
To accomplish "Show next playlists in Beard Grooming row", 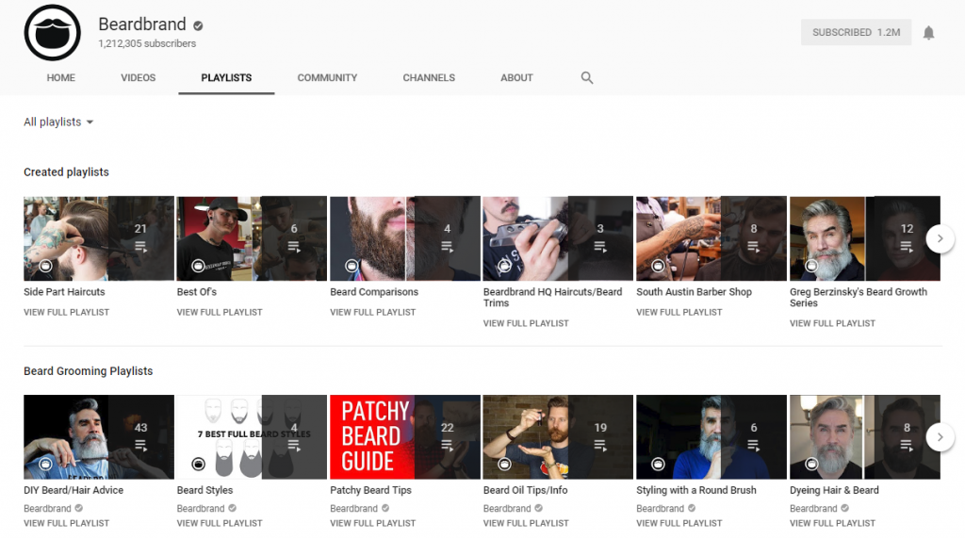I will tap(940, 437).
